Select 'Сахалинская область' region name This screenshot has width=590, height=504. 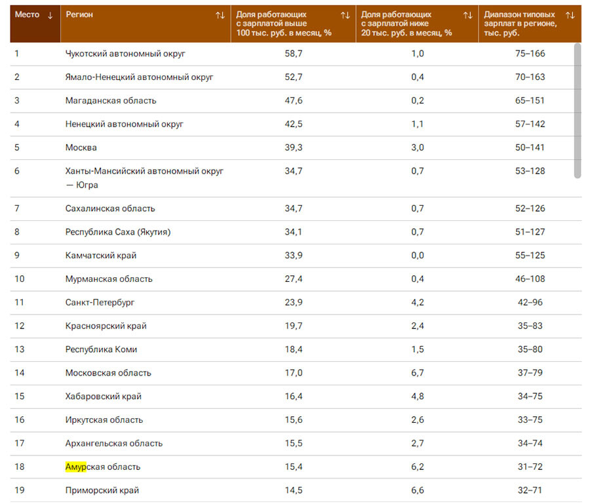coord(110,208)
